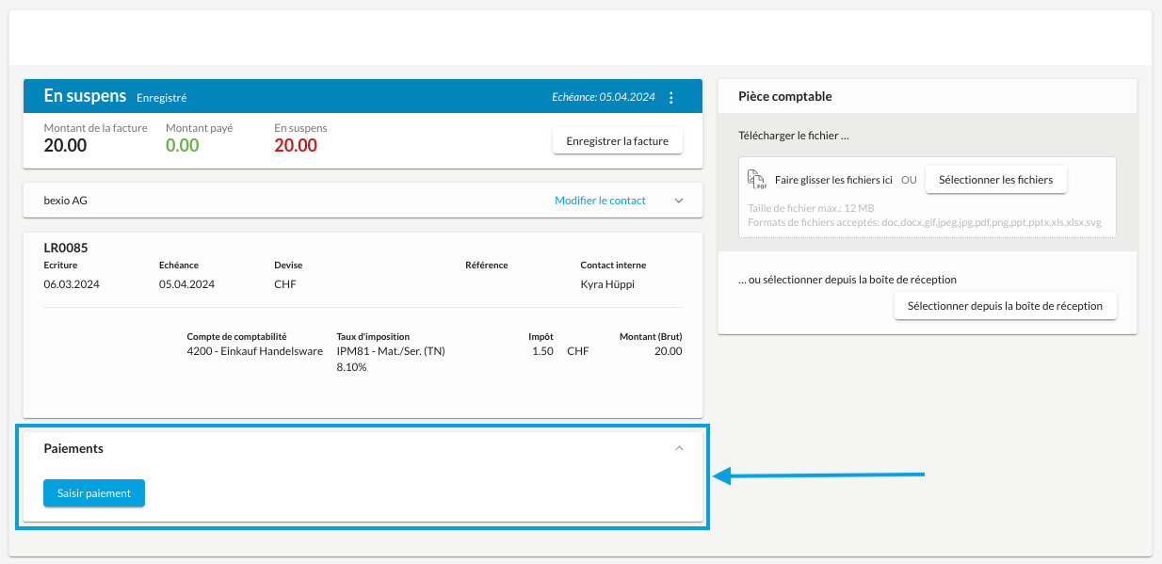Click the En suspens status title

click(85, 96)
